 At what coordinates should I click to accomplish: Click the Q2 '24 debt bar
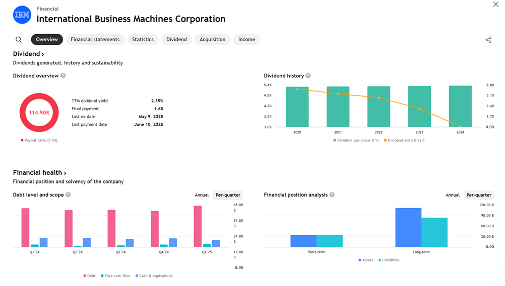69,229
